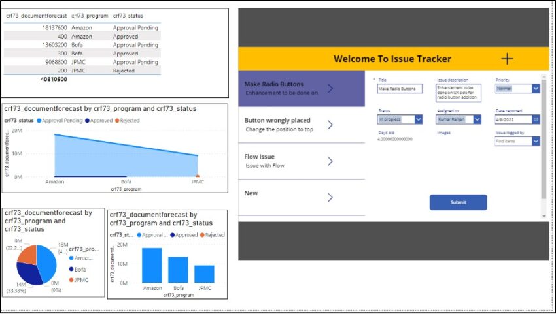556x314 pixels.
Task: Click chevron arrow next to Make Radio Buttons
Action: point(330,88)
